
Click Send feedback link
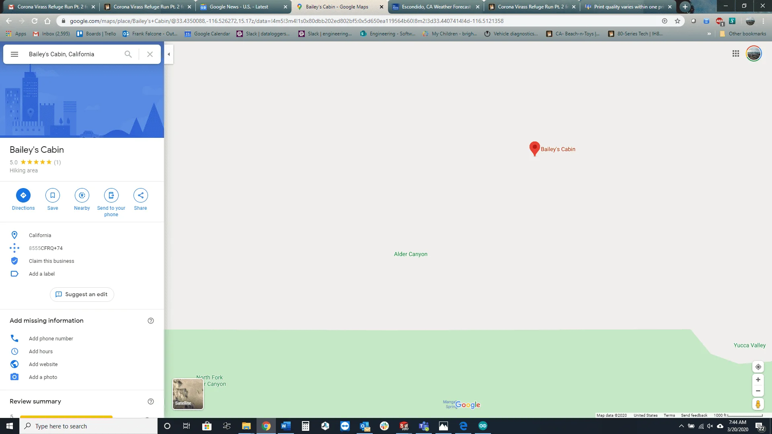point(694,416)
